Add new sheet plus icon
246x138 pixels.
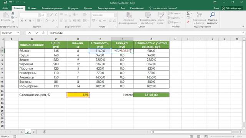click(45, 132)
